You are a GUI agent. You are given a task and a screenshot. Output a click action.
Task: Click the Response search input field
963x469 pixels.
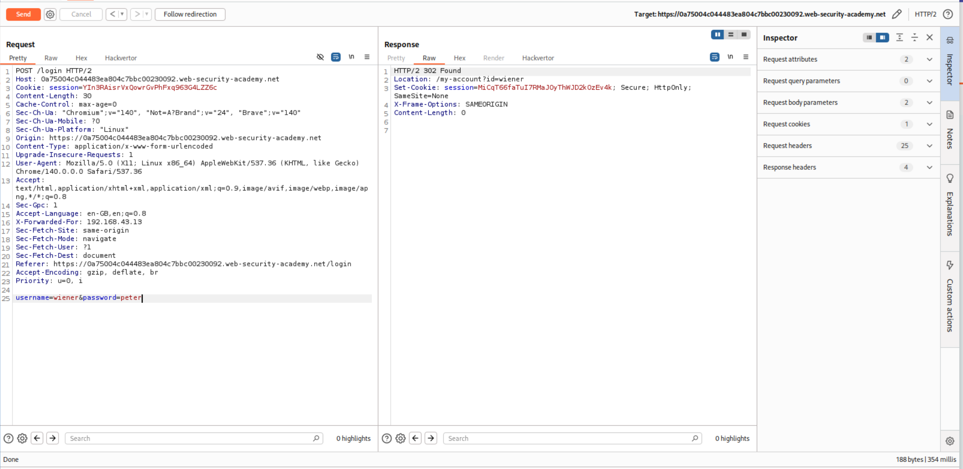568,438
